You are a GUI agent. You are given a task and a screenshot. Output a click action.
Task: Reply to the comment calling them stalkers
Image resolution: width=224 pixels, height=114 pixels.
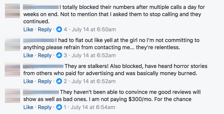point(45,81)
